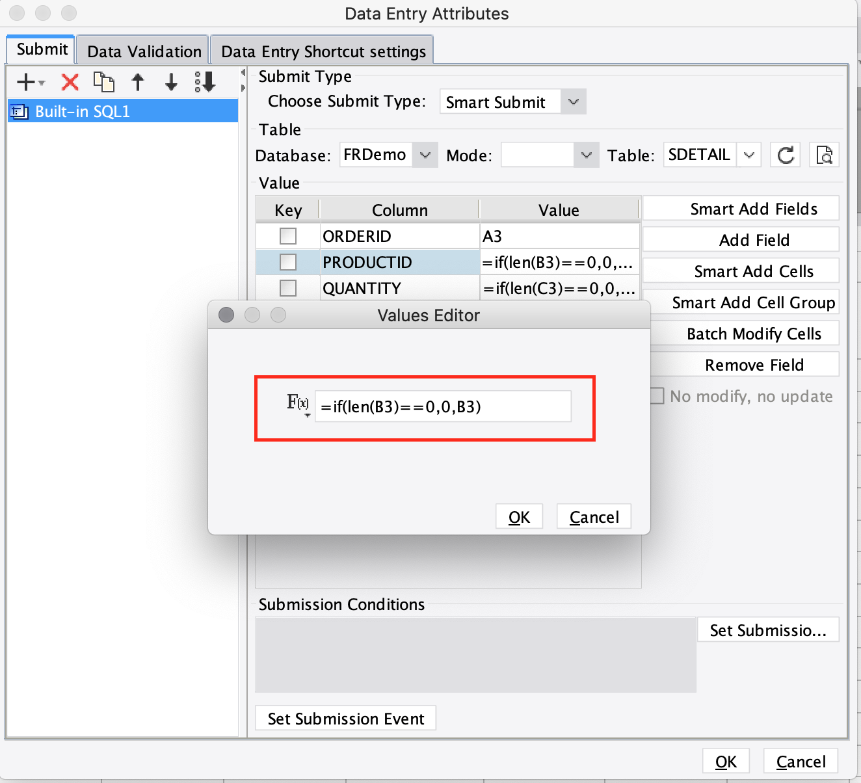Confirm Values Editor with OK

coord(519,516)
